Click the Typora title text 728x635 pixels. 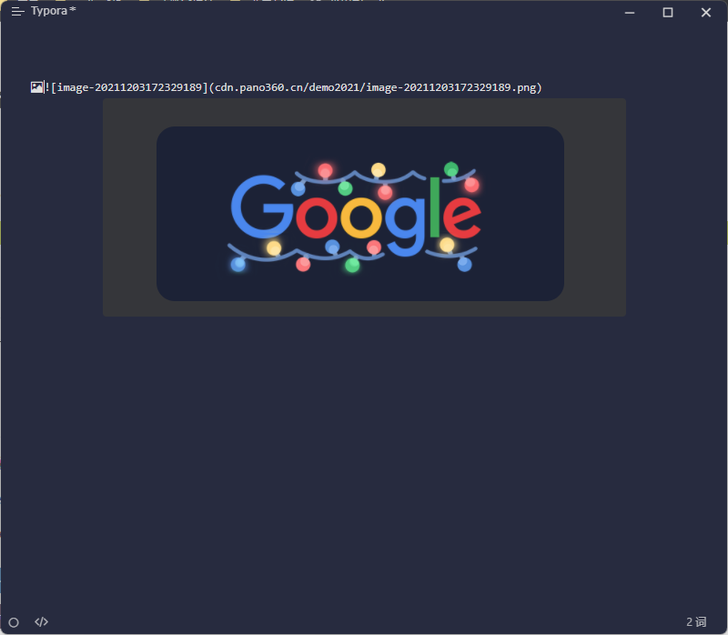49,11
